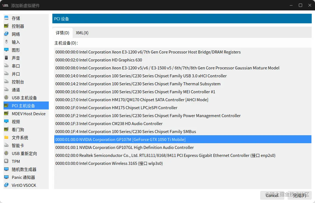Click the sound (声音) speaker icon
Viewport: 315px width, 203px height.
click(6, 58)
